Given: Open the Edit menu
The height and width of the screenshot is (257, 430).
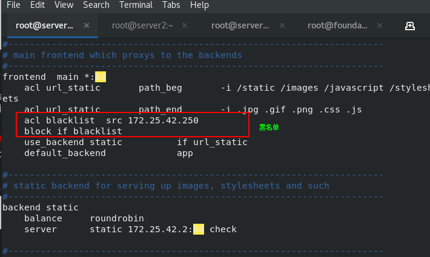Looking at the screenshot, I should click(x=38, y=5).
